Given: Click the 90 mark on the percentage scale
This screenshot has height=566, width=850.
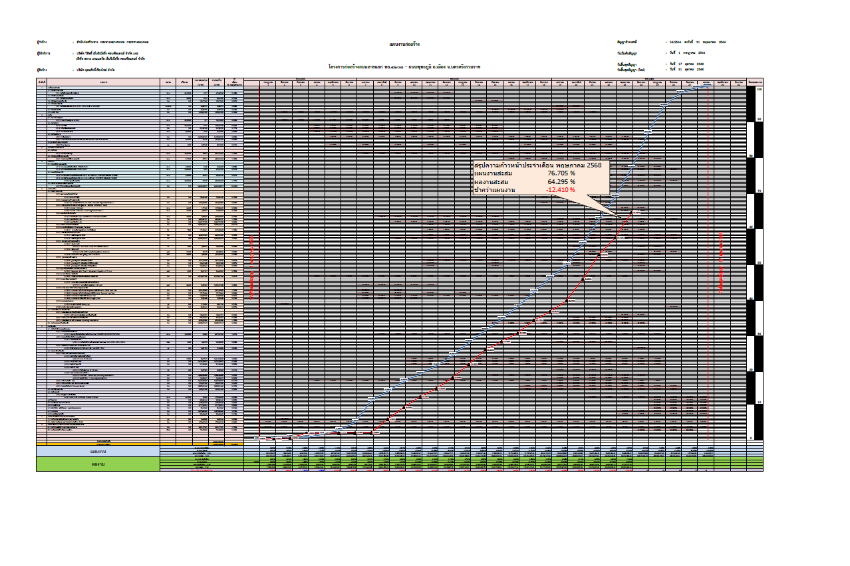Looking at the screenshot, I should (759, 120).
